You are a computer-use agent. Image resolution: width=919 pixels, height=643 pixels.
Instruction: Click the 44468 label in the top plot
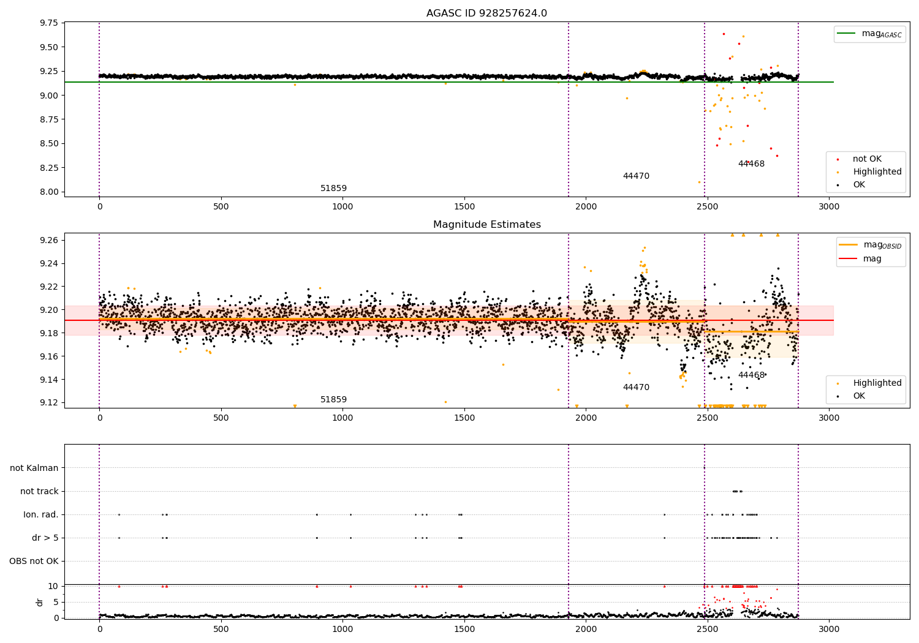click(751, 164)
